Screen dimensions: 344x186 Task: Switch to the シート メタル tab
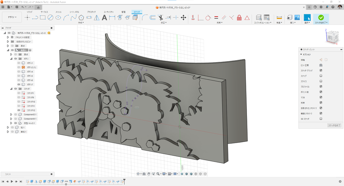click(x=74, y=12)
